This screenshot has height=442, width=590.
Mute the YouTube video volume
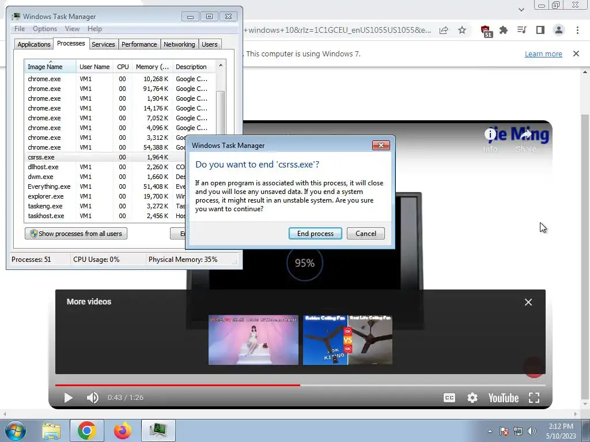(93, 398)
